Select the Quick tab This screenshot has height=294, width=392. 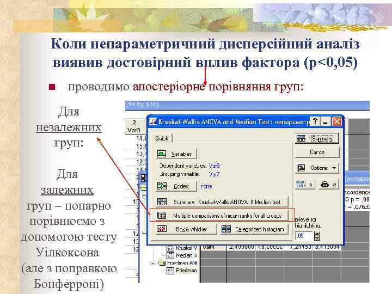point(162,138)
